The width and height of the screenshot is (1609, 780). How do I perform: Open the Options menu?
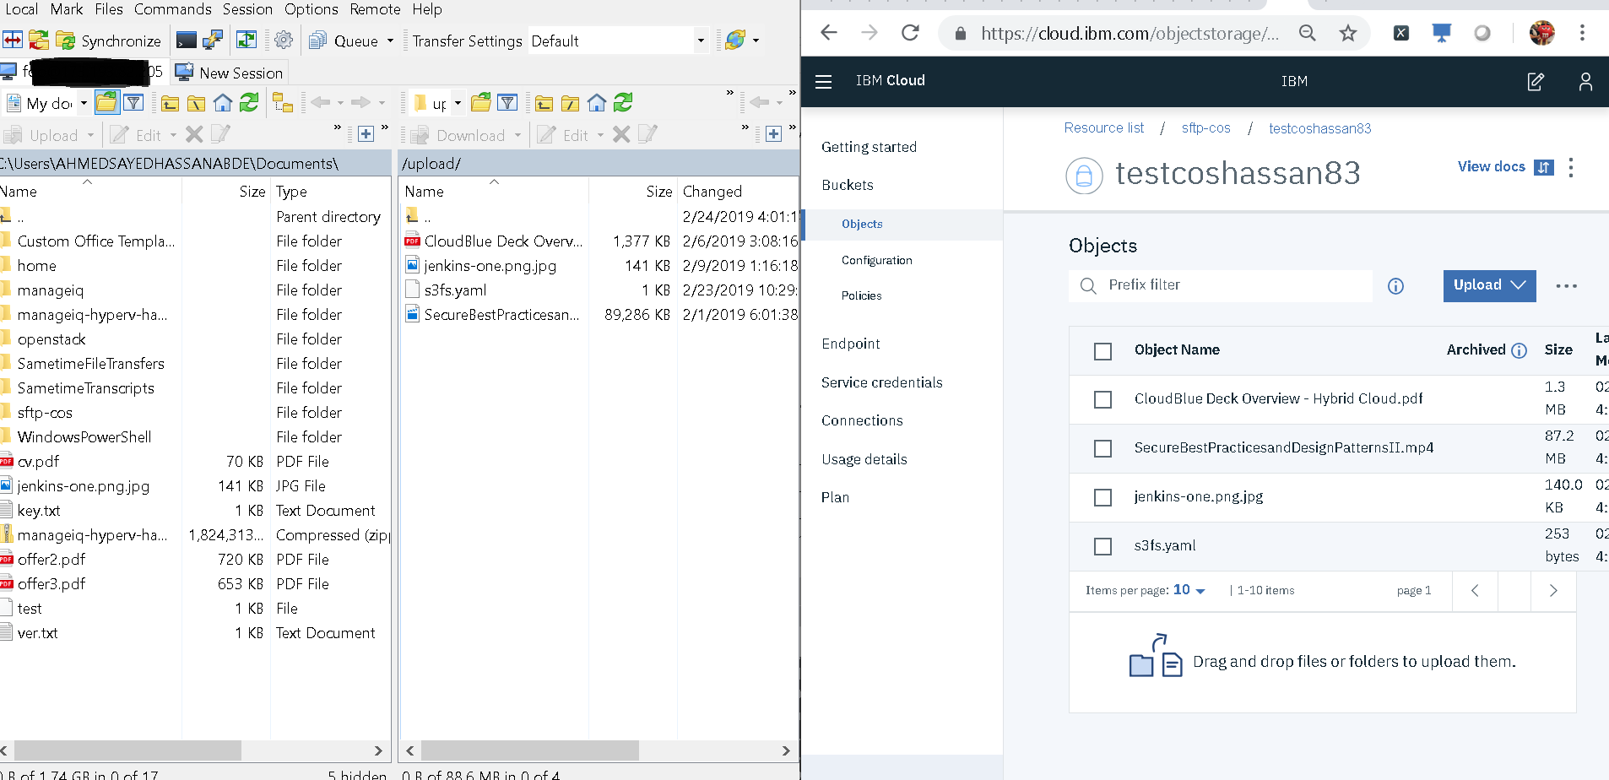pyautogui.click(x=312, y=9)
